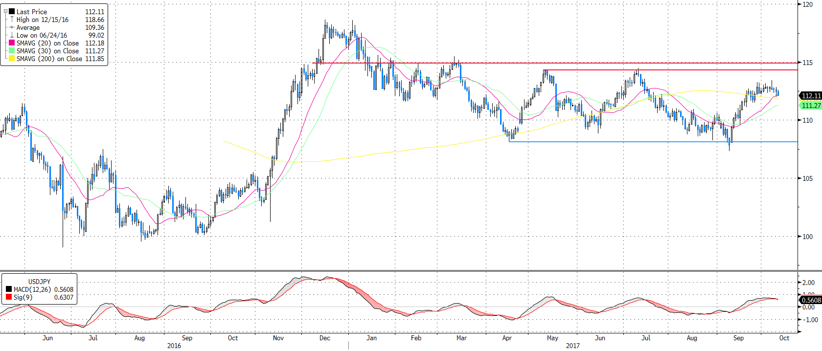Select the Average legend entry
Screen dimensions: 822x351
click(x=28, y=27)
